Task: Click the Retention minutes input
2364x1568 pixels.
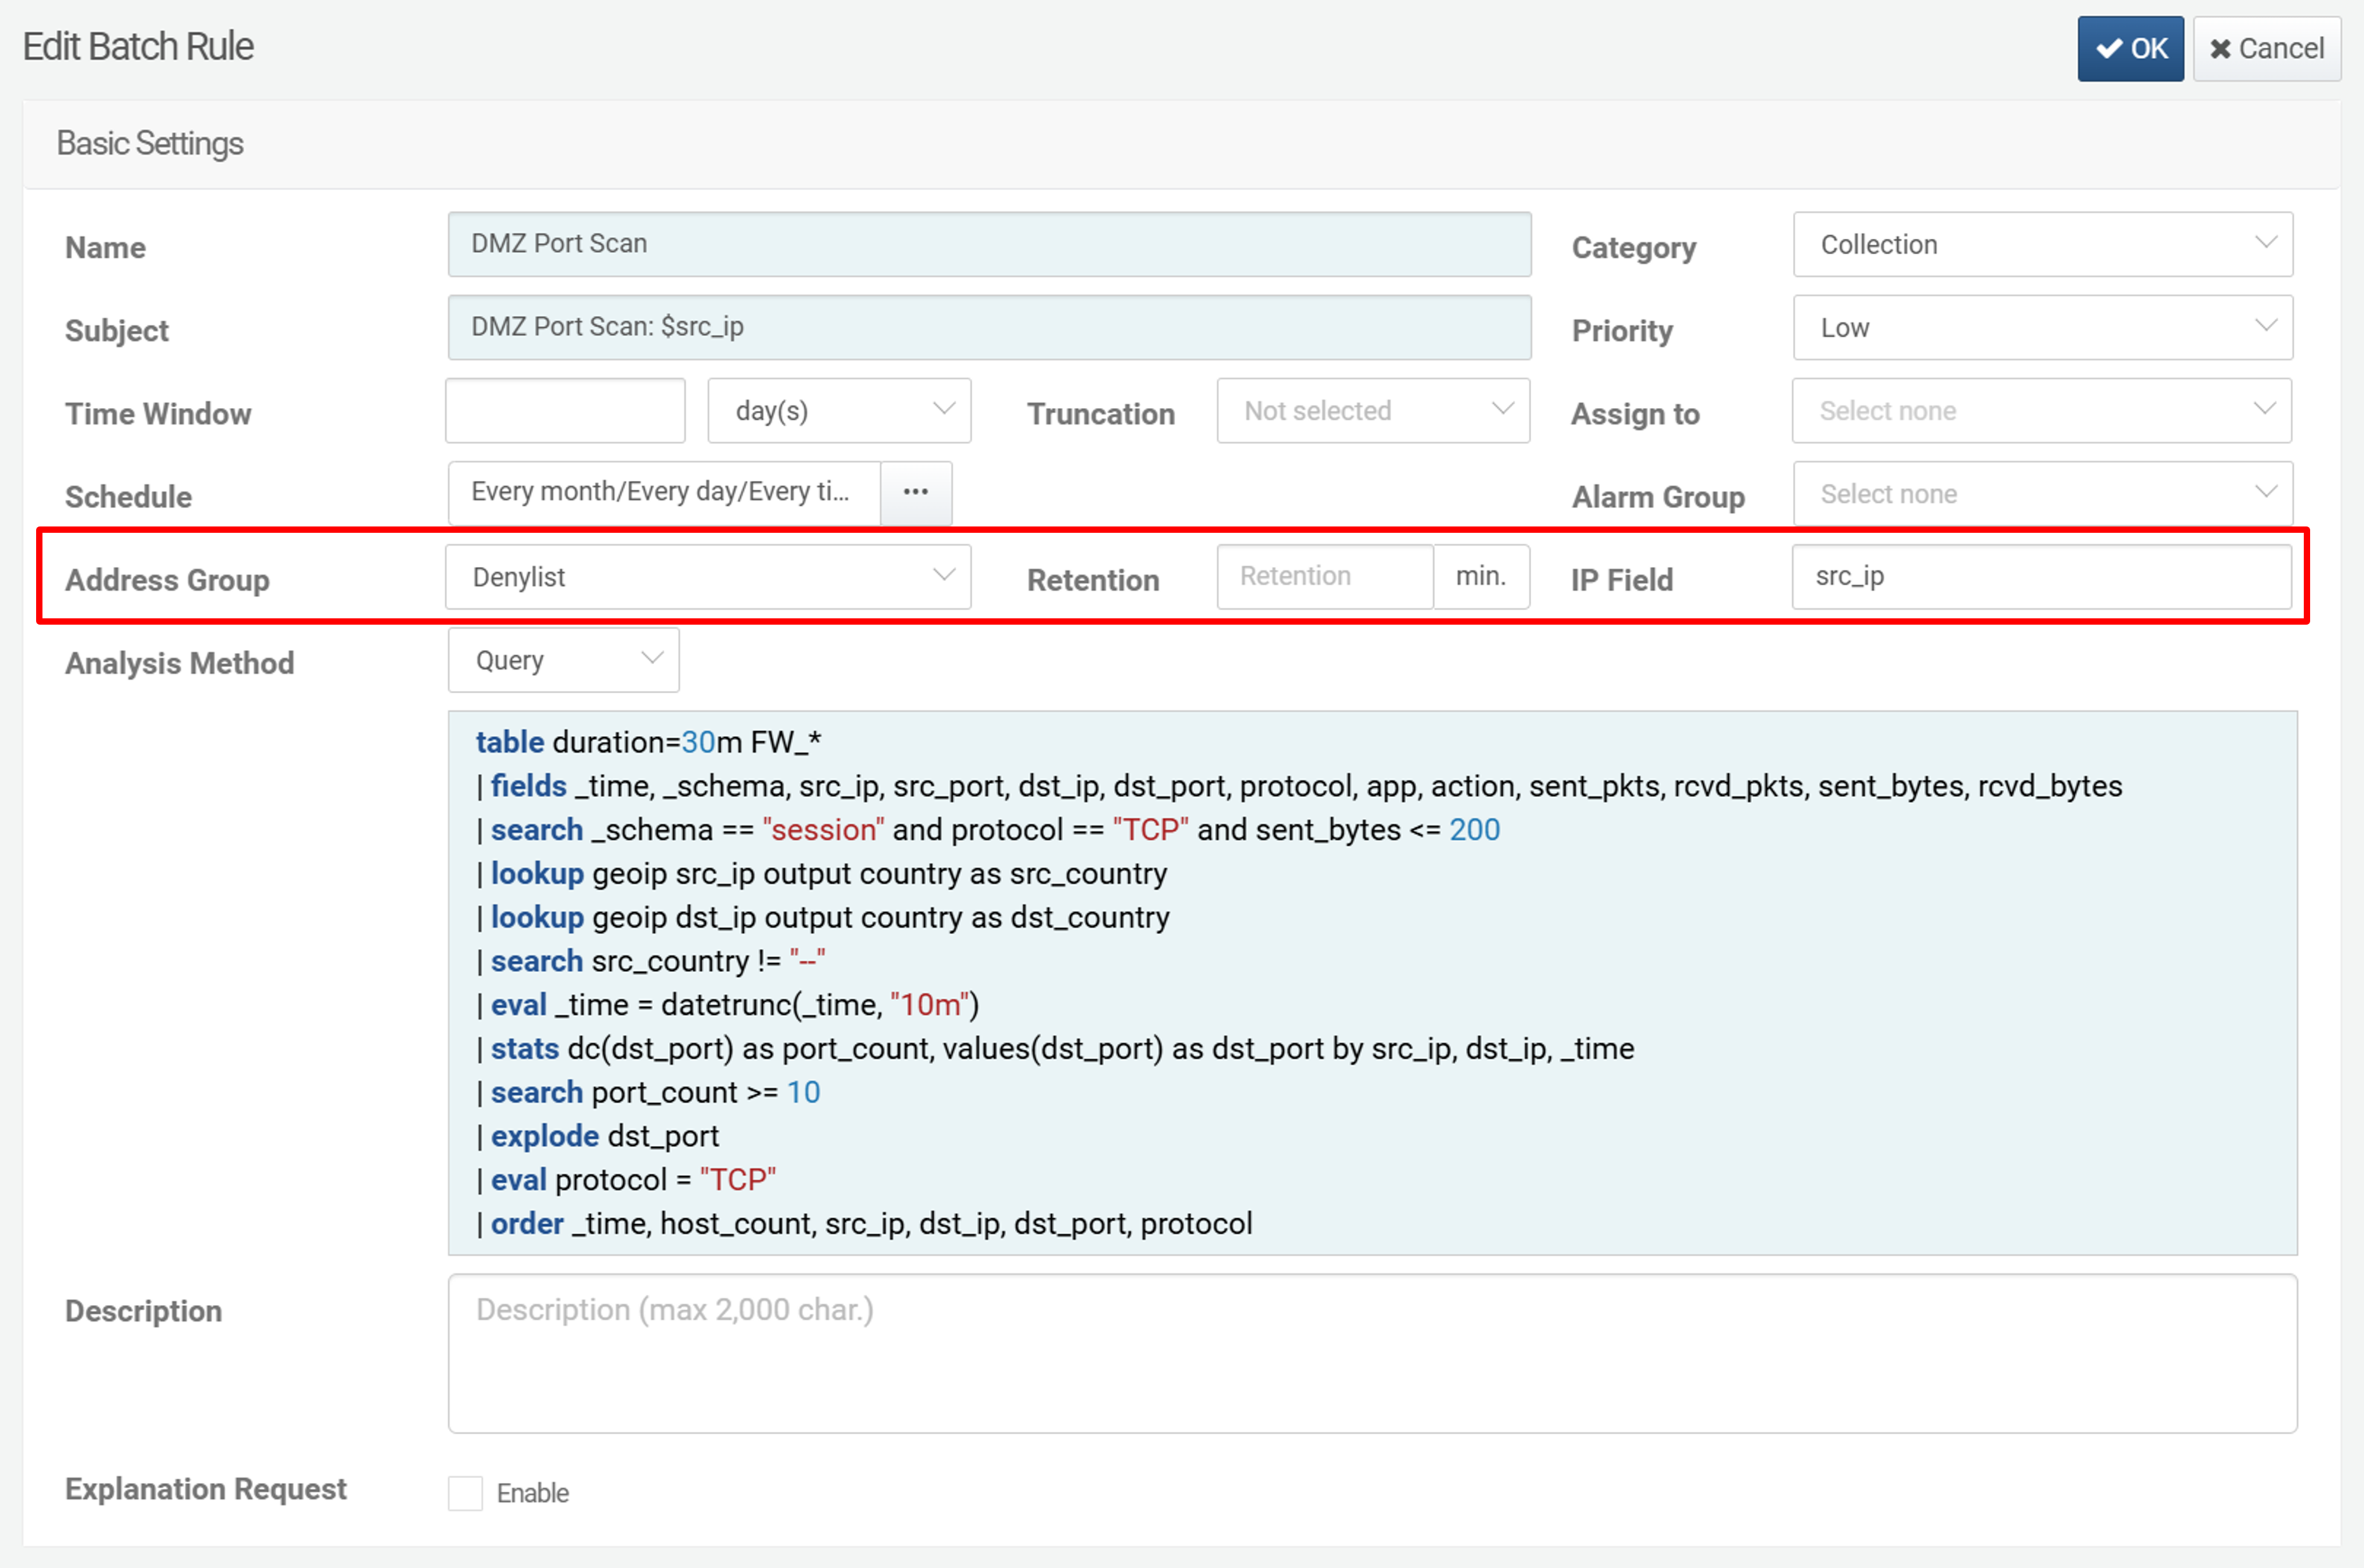Action: coord(1325,577)
